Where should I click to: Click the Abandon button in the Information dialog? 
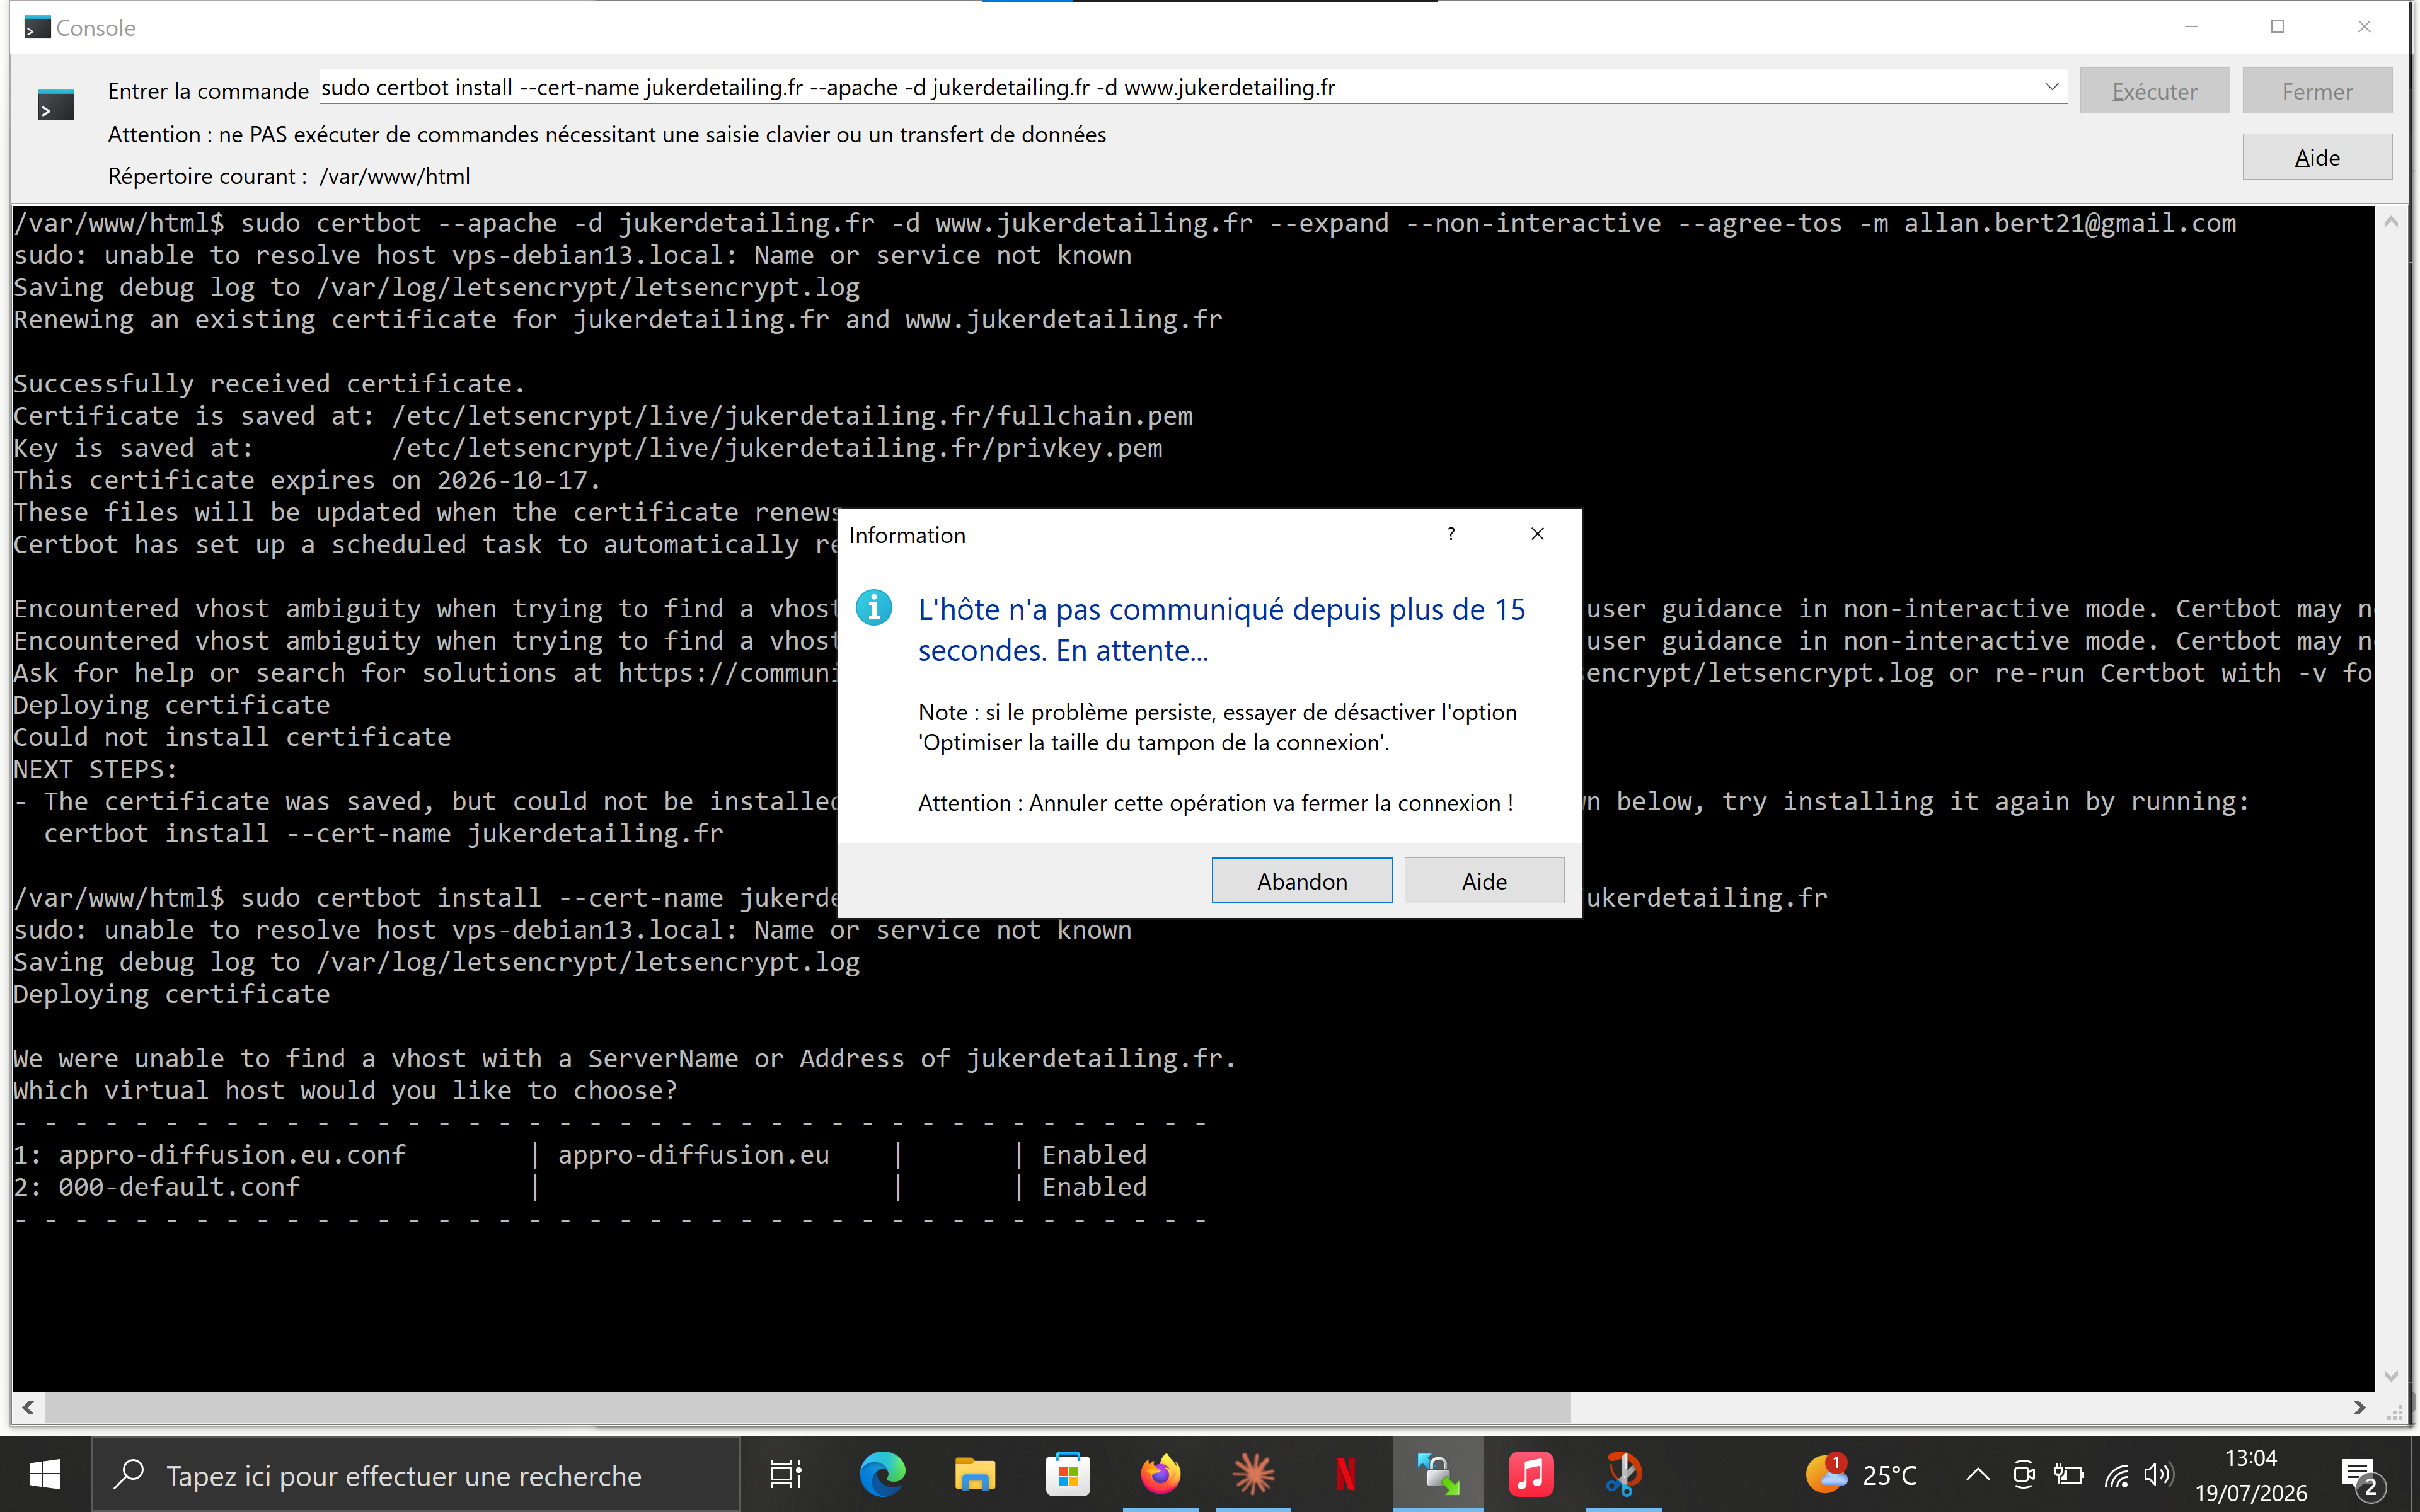pyautogui.click(x=1301, y=881)
